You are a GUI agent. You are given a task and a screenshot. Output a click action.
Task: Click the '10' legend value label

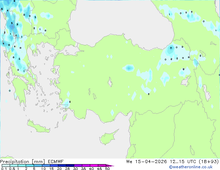pos(43,169)
